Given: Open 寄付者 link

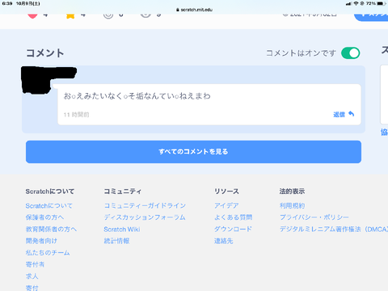Looking at the screenshot, I should [35, 264].
